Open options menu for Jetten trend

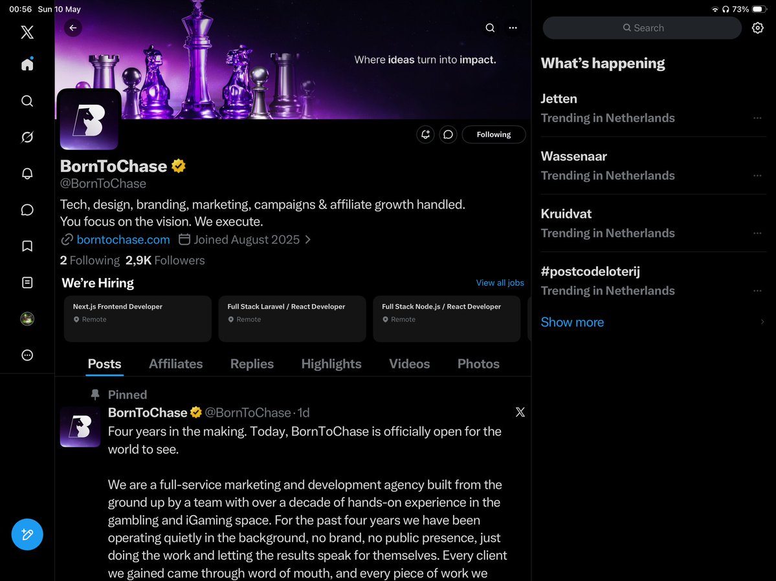point(757,118)
